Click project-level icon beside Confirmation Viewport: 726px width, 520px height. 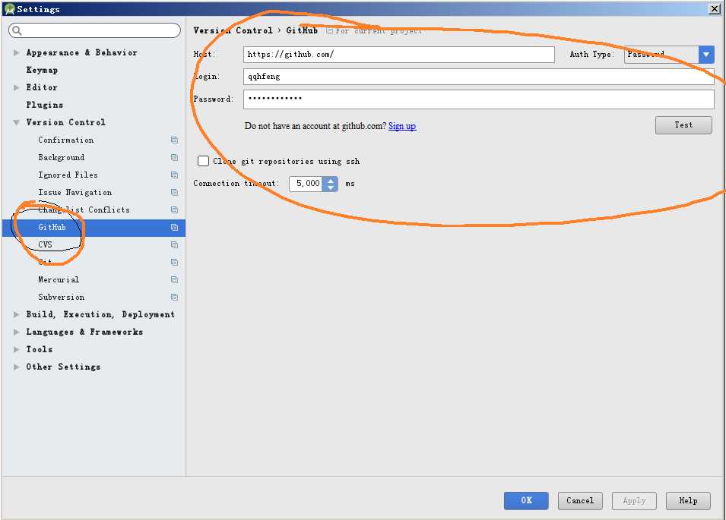(x=174, y=140)
